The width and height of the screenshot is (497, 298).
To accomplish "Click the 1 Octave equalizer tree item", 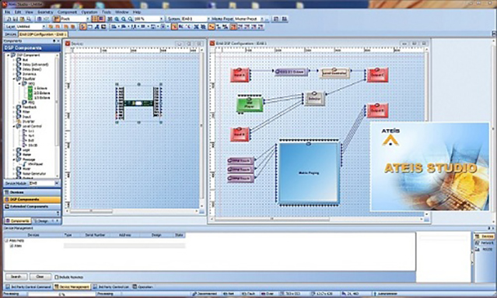I will click(x=40, y=89).
